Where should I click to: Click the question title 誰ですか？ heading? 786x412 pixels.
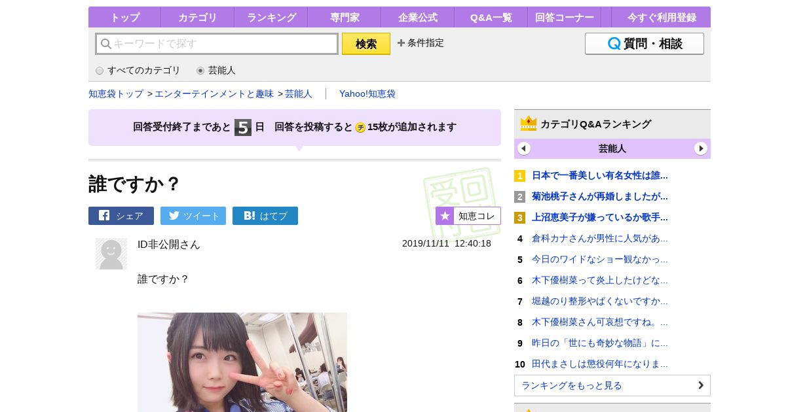(x=134, y=184)
